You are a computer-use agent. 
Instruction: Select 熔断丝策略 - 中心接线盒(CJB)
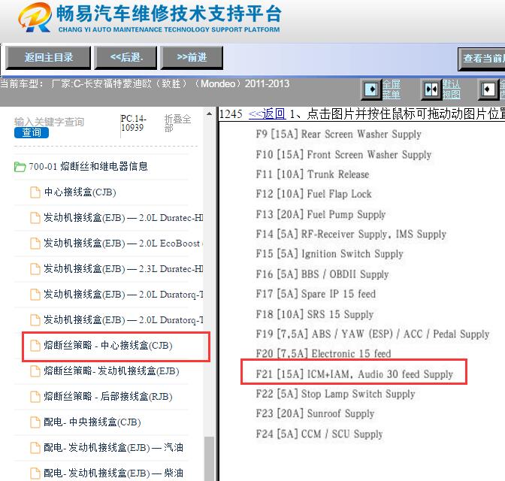pyautogui.click(x=108, y=346)
